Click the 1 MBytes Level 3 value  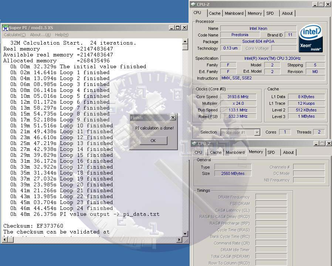tap(306, 116)
